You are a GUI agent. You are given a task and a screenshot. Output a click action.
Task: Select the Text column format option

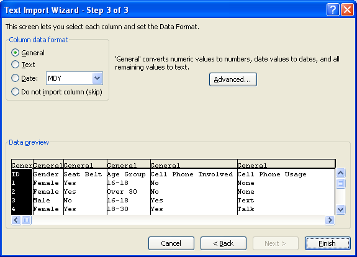15,65
